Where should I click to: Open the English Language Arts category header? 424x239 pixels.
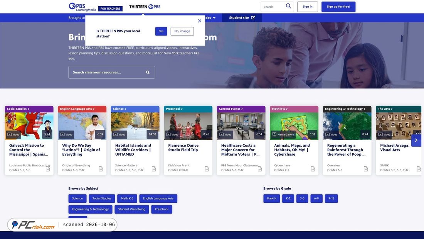82,109
